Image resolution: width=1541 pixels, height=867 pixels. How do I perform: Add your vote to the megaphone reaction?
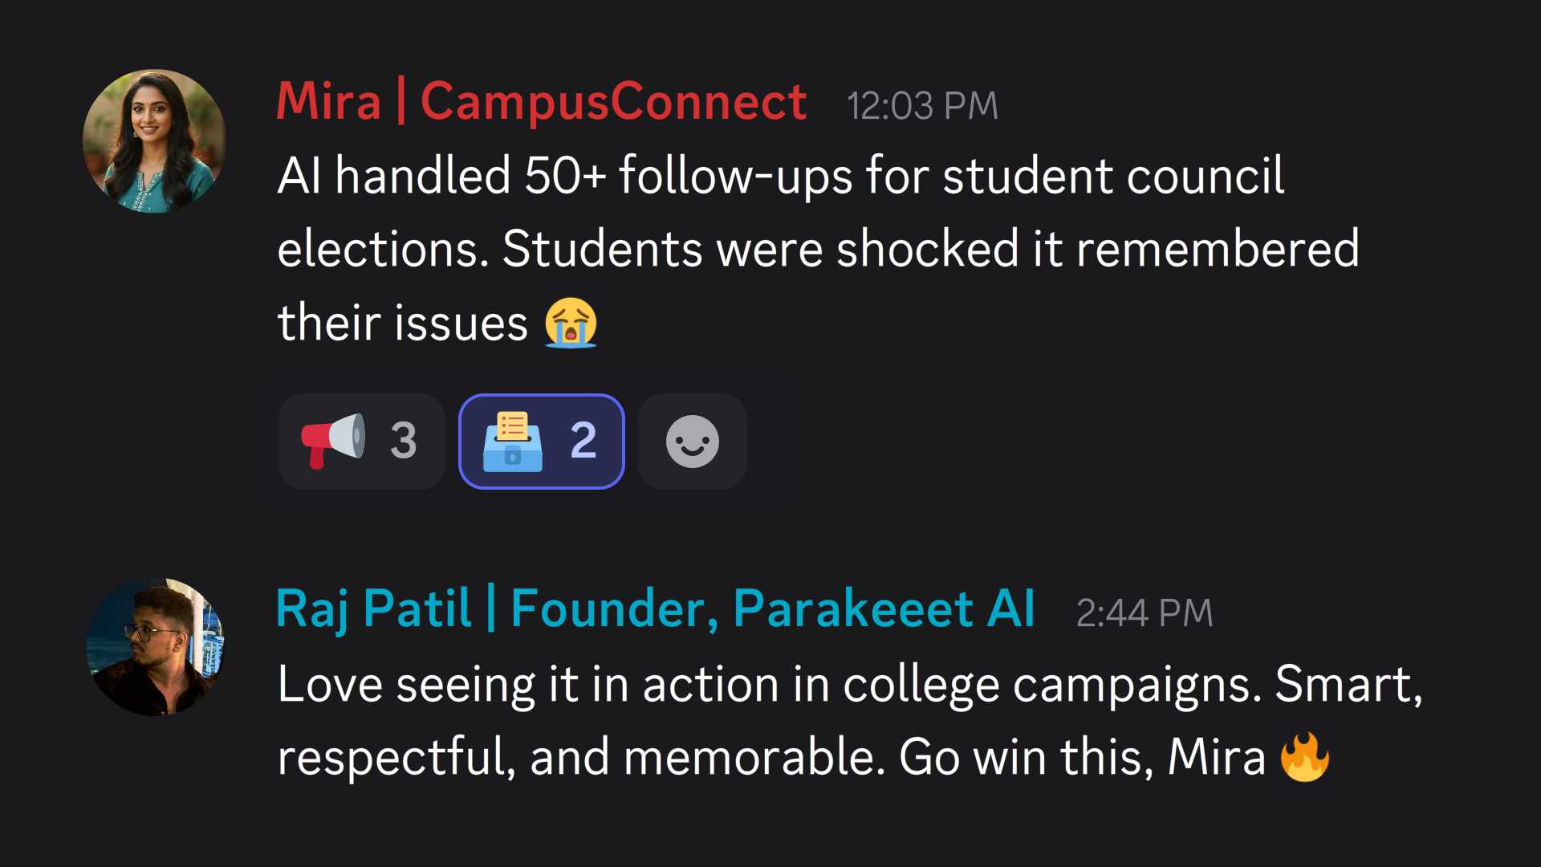[x=361, y=442]
